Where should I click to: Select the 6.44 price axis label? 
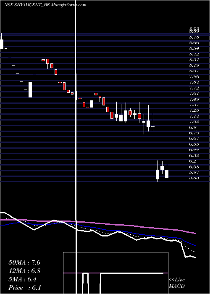(194, 150)
